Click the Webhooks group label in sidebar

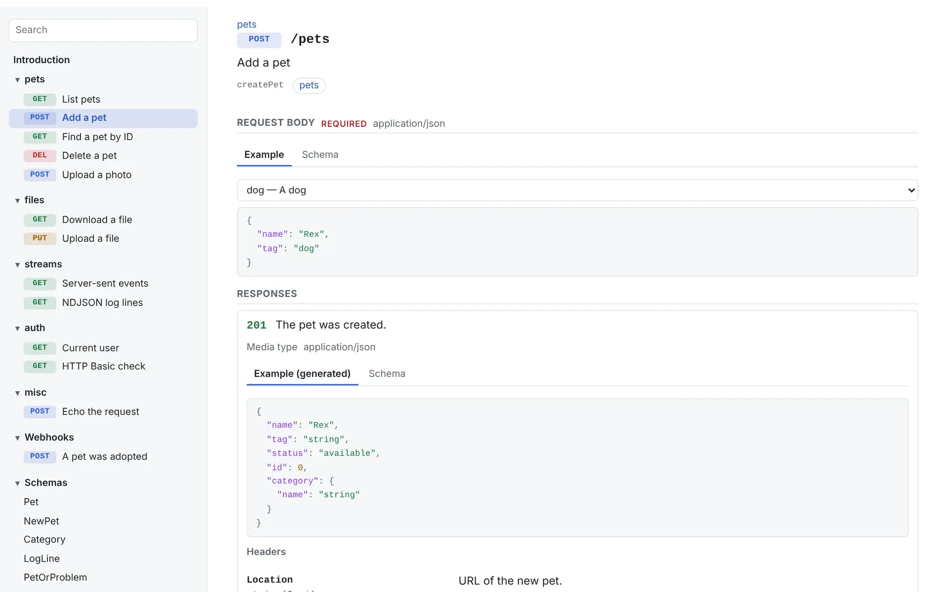(49, 438)
